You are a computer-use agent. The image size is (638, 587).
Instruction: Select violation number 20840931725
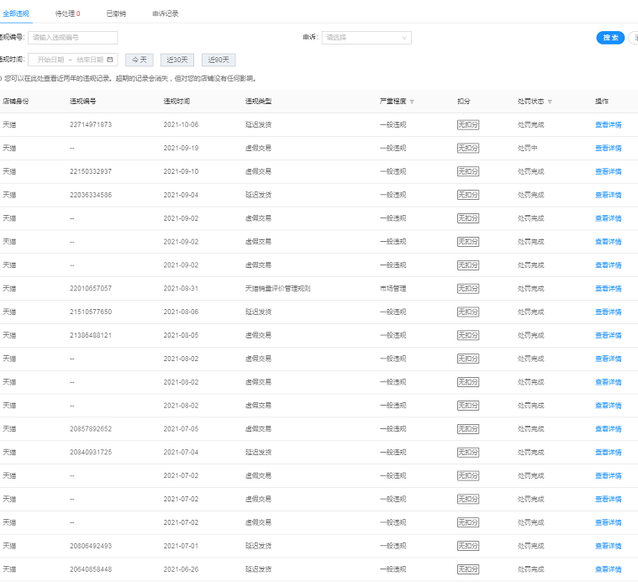(x=91, y=453)
